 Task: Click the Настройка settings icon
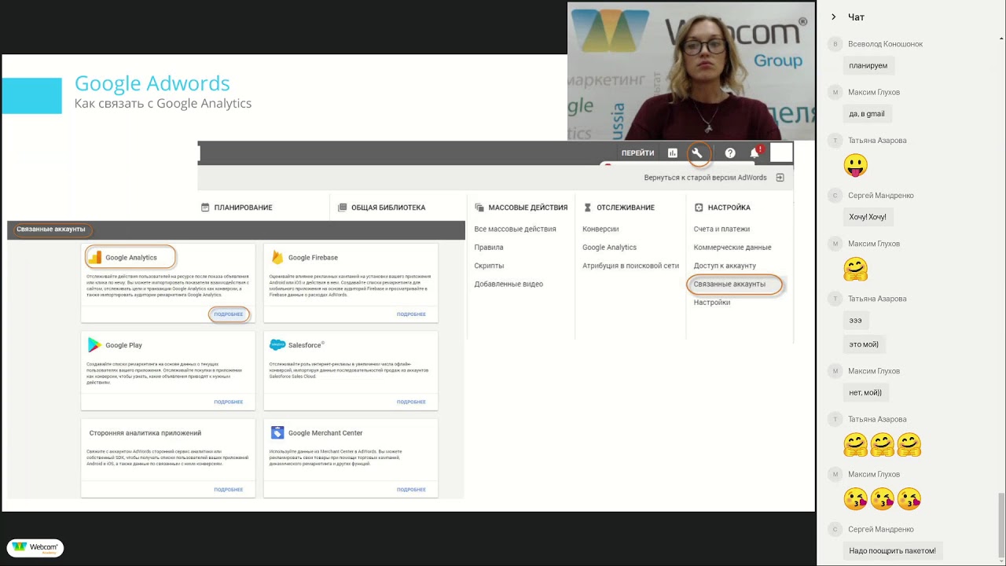point(699,208)
